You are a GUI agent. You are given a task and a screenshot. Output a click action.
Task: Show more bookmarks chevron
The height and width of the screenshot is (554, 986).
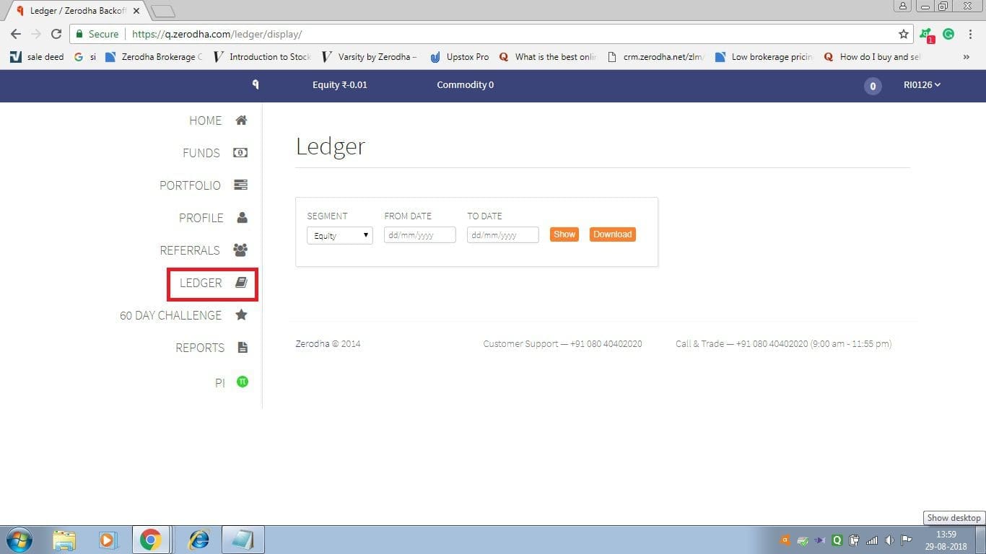[967, 56]
